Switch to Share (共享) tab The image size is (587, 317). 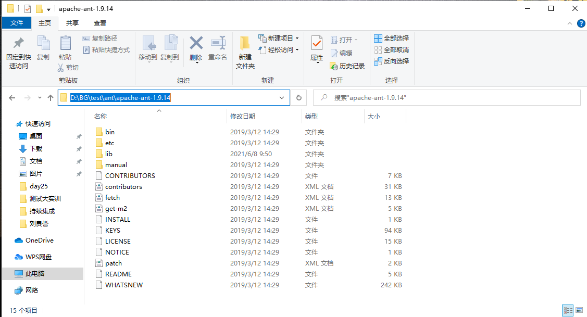tap(72, 23)
